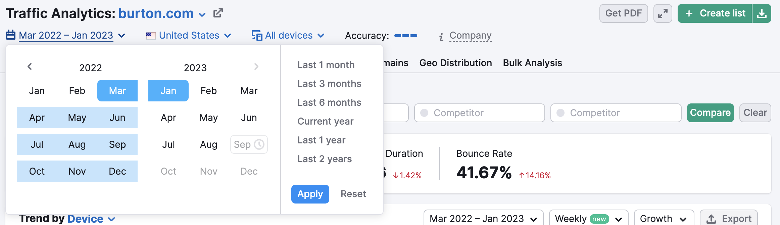Select Nov 2022 in calendar
This screenshot has height=225, width=780.
click(x=77, y=171)
